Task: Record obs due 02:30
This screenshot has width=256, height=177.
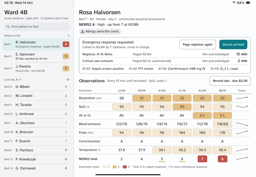Action: click(230, 81)
